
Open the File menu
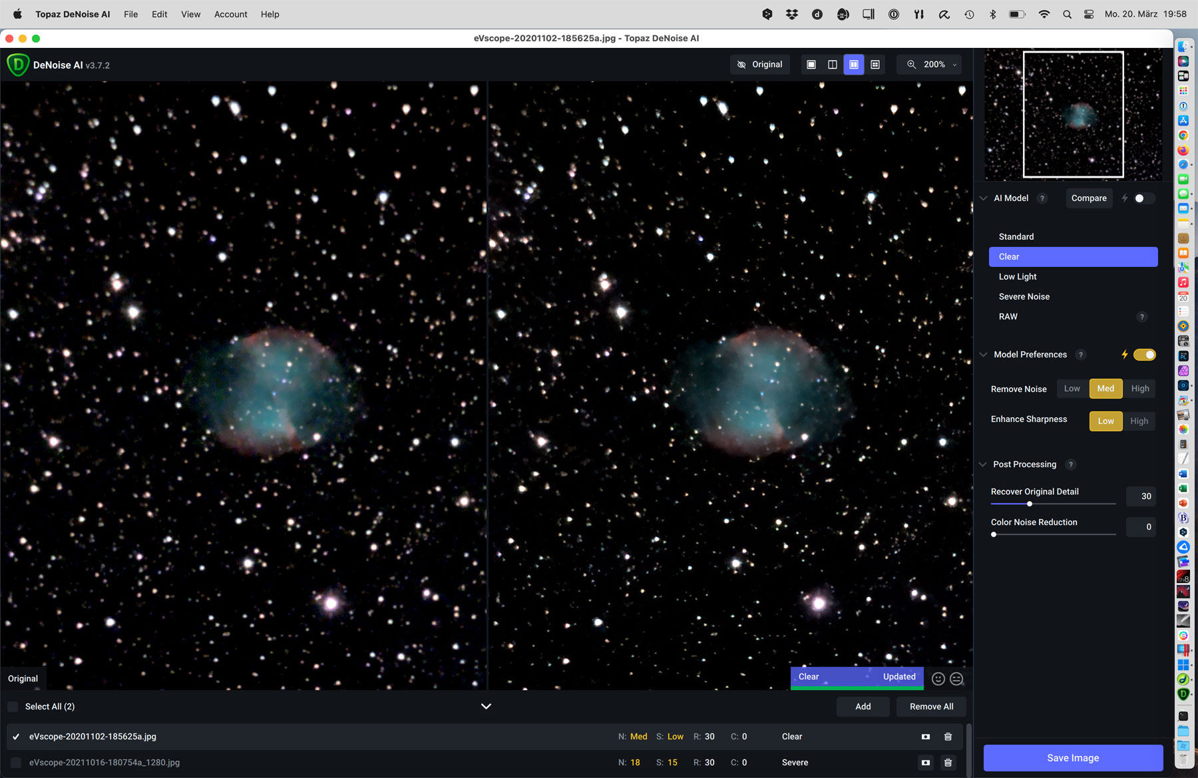tap(131, 14)
